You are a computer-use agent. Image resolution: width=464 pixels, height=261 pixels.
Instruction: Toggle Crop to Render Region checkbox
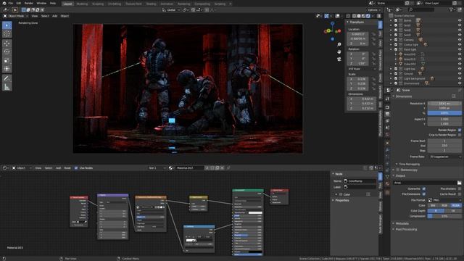click(x=460, y=135)
